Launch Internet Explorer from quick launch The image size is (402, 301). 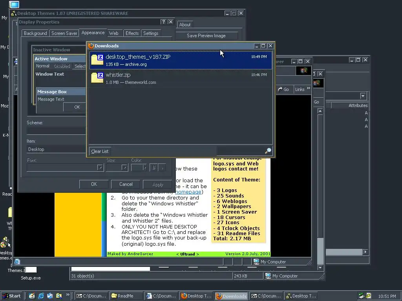[x=41, y=296]
